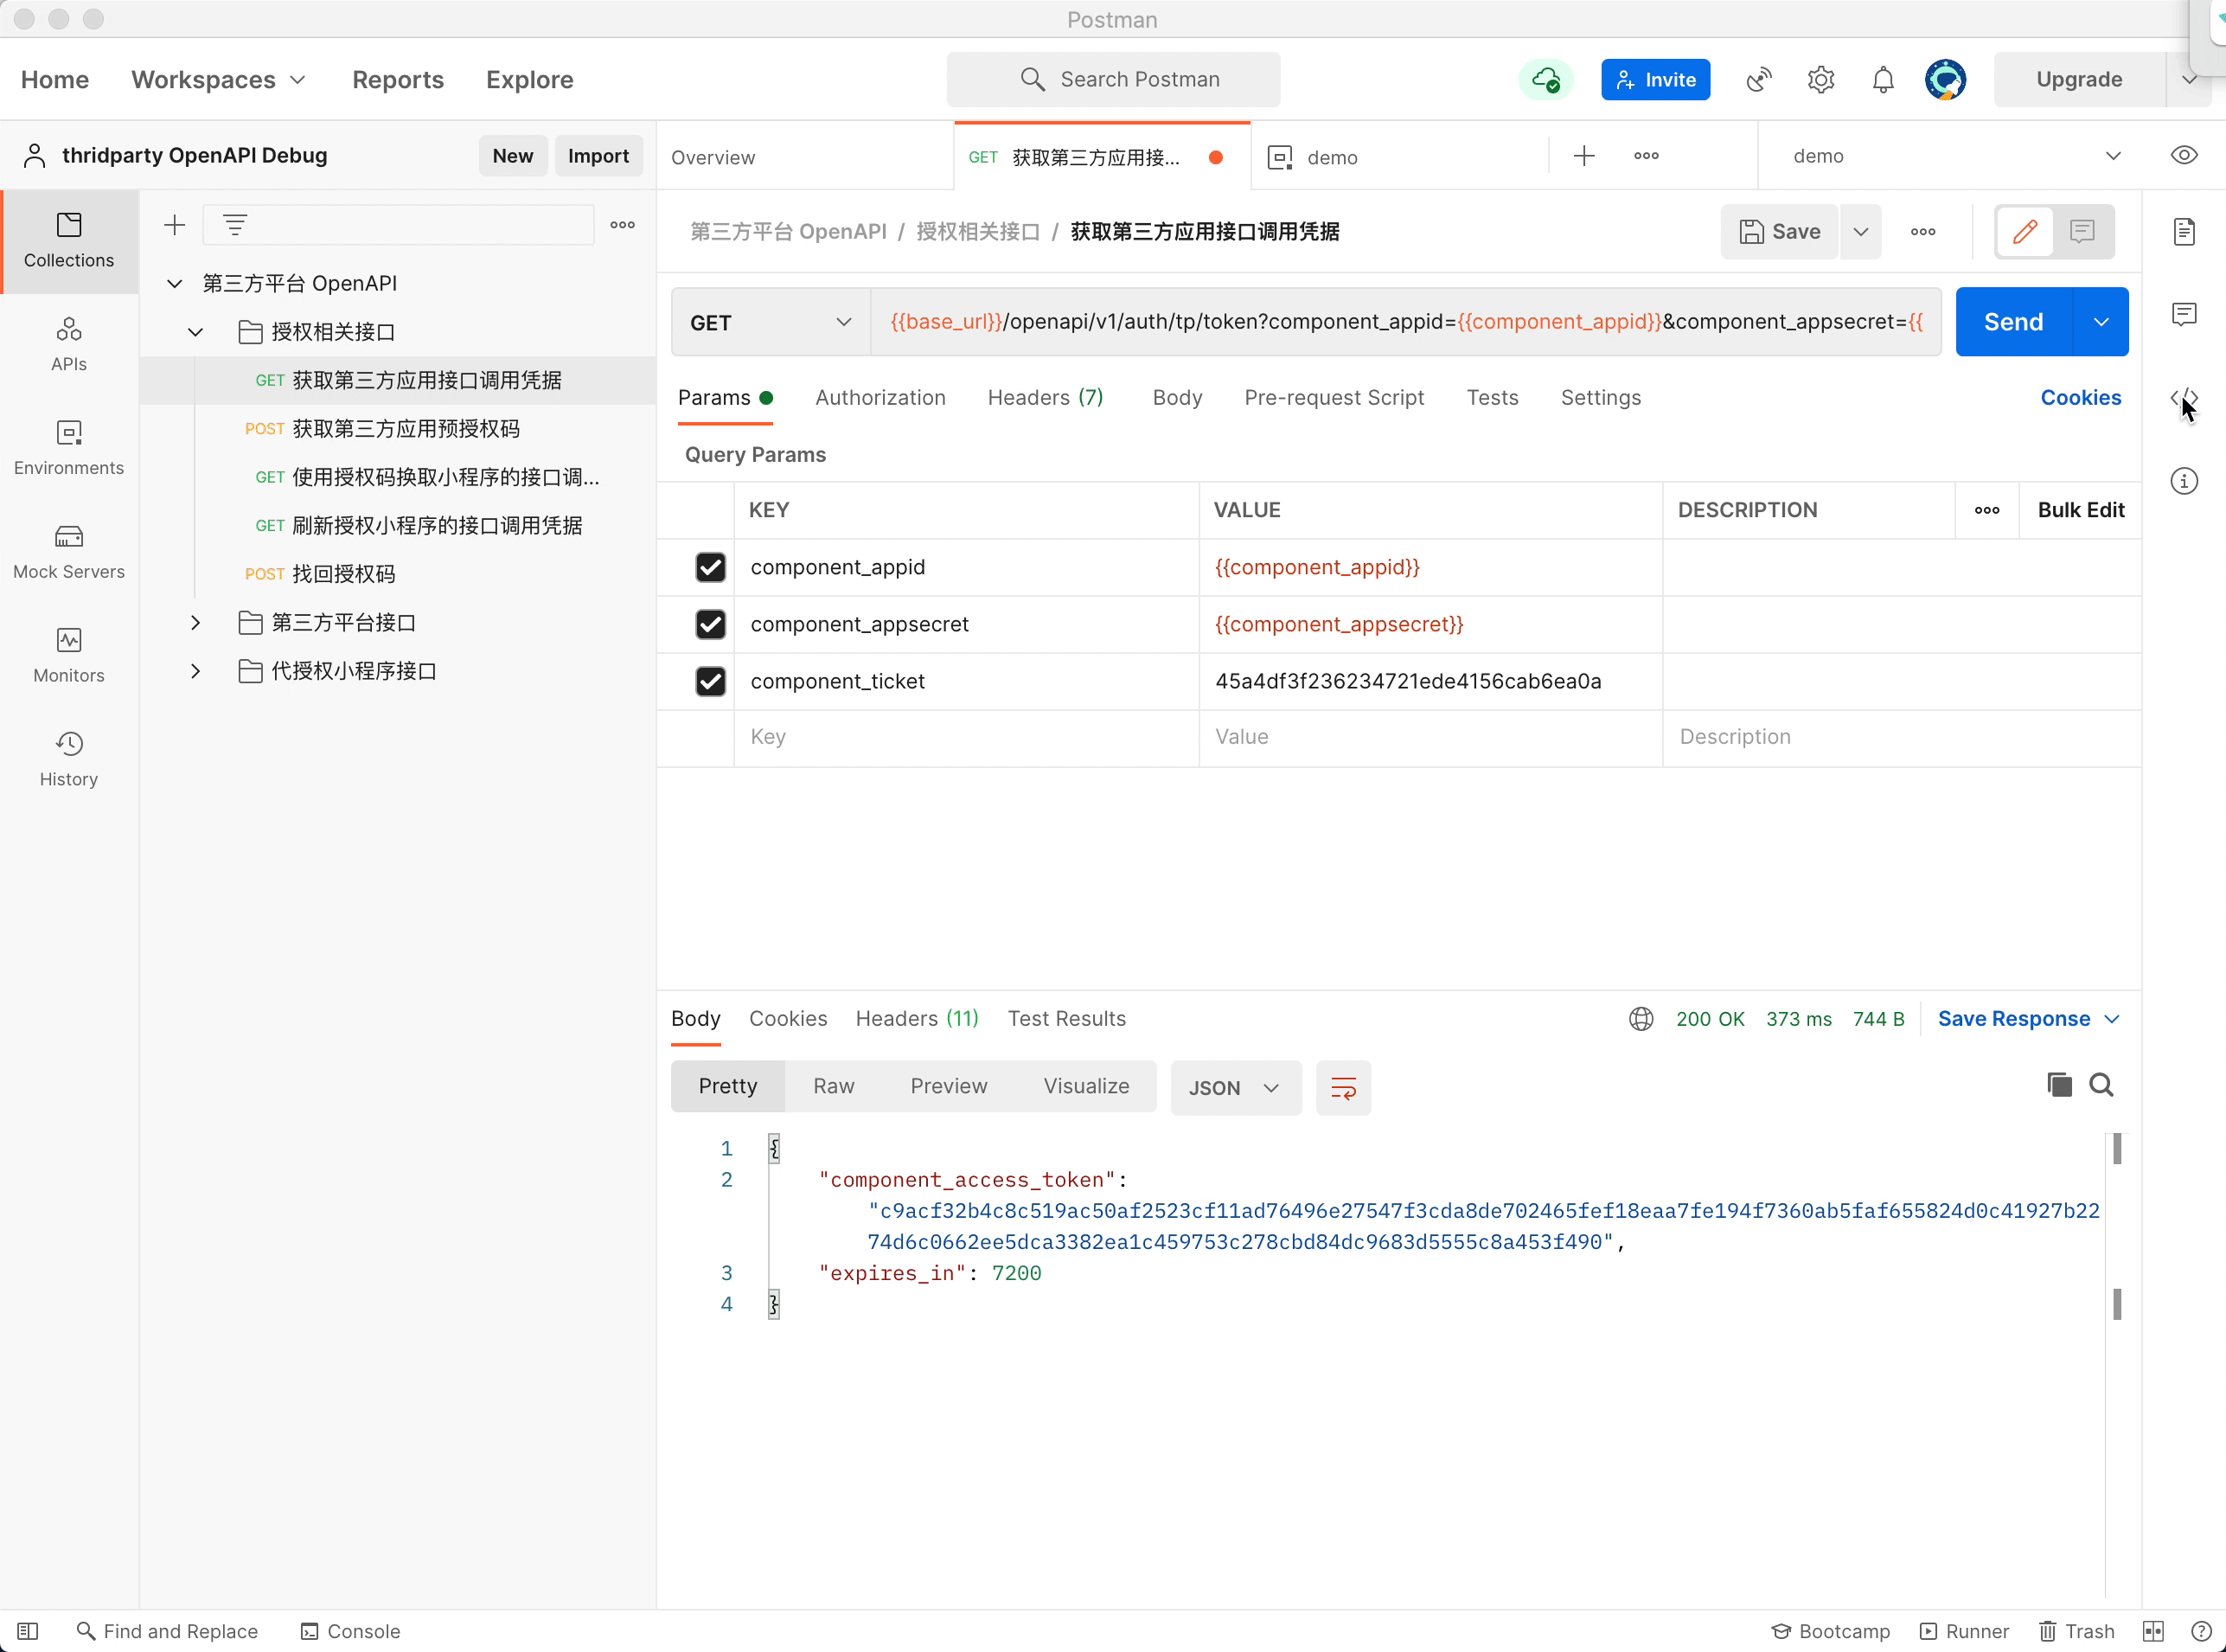Uncheck the component_appid parameter
2226x1652 pixels.
pyautogui.click(x=710, y=567)
